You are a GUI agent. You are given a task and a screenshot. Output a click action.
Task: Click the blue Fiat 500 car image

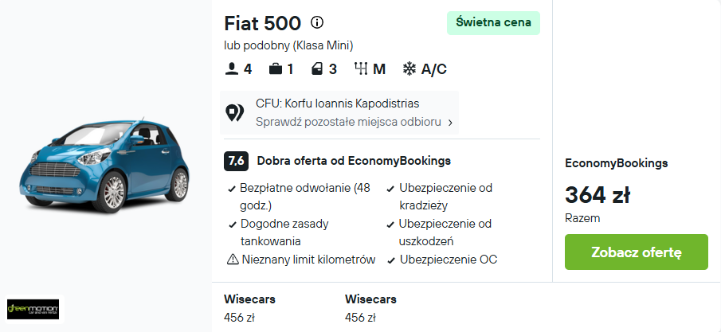(x=104, y=166)
